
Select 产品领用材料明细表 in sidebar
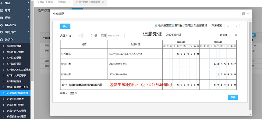[x=15, y=93]
